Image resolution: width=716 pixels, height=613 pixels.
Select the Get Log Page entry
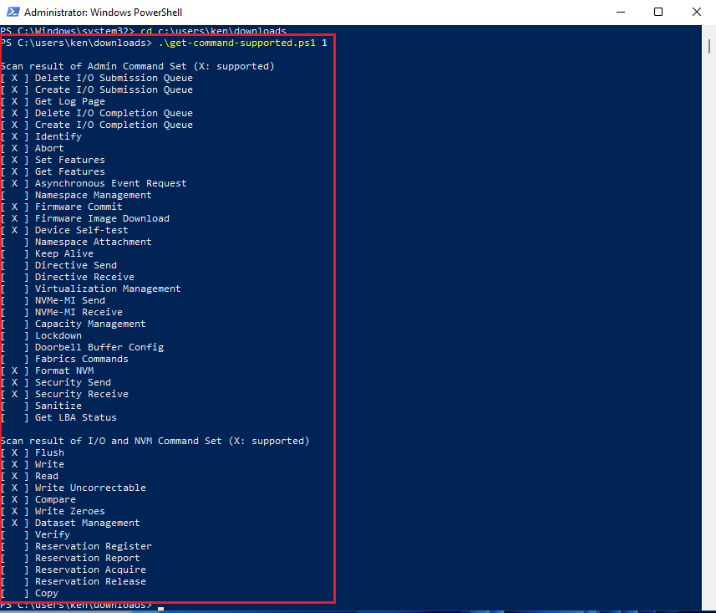pyautogui.click(x=70, y=100)
